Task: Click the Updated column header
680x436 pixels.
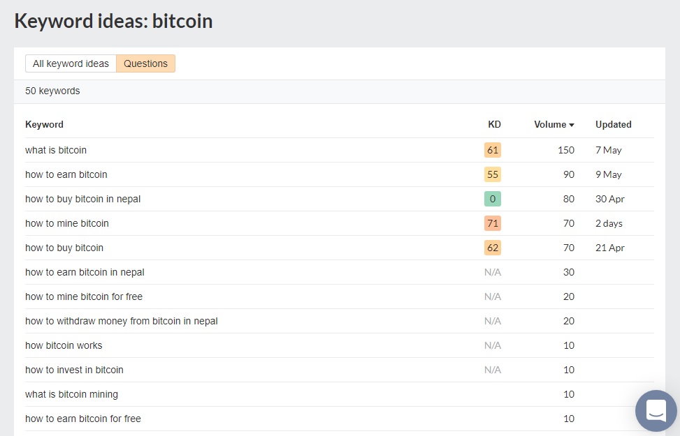Action: [x=613, y=125]
